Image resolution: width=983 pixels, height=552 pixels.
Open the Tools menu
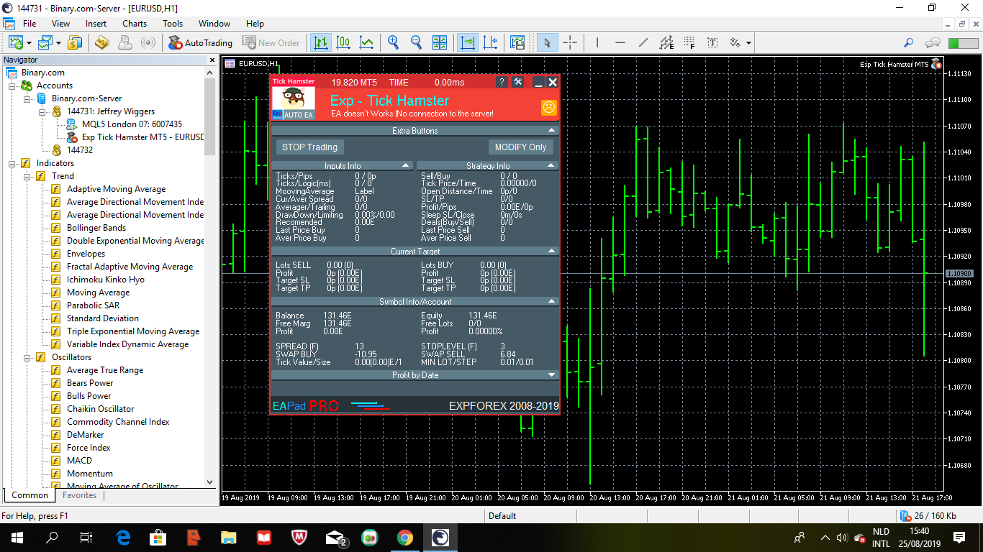pos(173,24)
